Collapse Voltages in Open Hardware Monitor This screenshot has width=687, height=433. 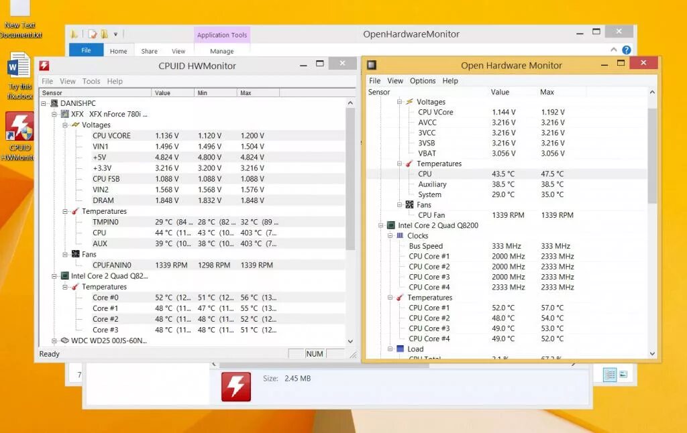pos(399,102)
